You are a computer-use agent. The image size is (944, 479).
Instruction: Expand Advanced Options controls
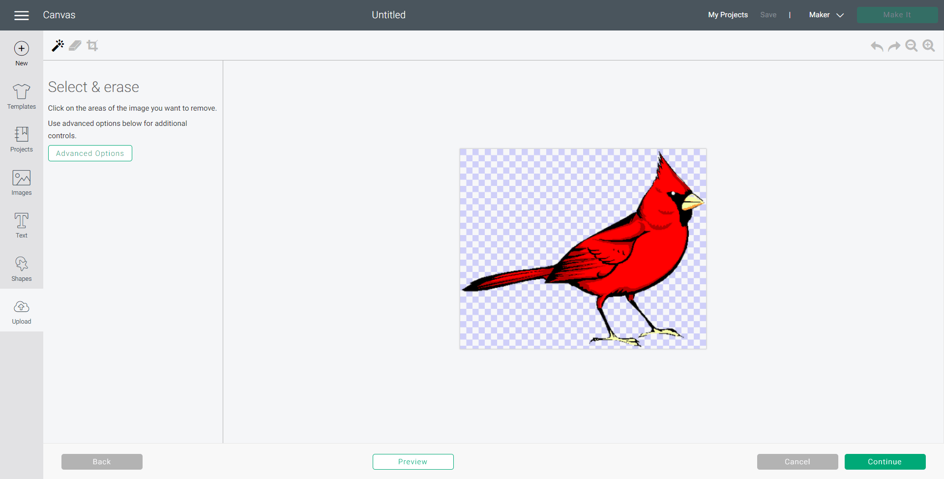point(90,153)
